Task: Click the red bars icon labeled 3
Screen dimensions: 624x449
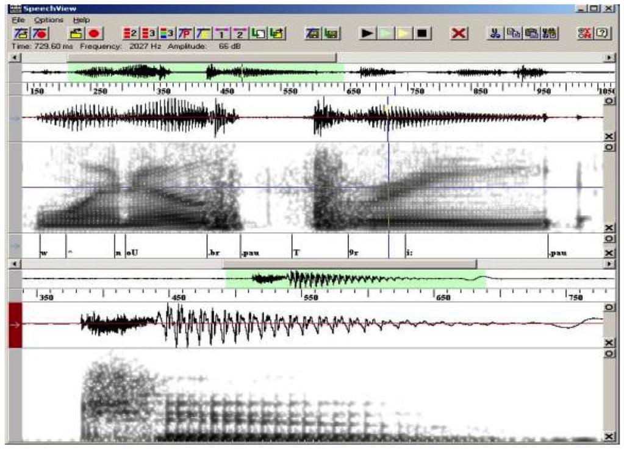Action: point(148,34)
